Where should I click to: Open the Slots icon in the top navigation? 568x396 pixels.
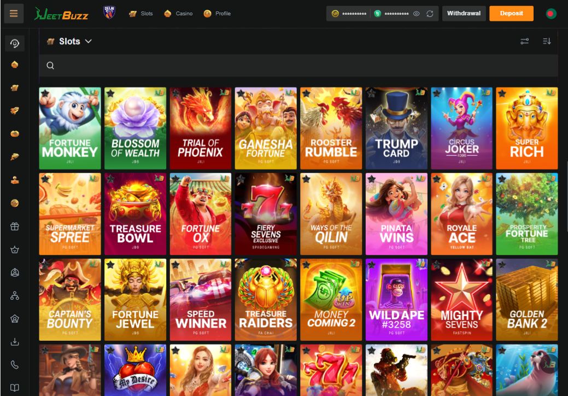(x=132, y=13)
